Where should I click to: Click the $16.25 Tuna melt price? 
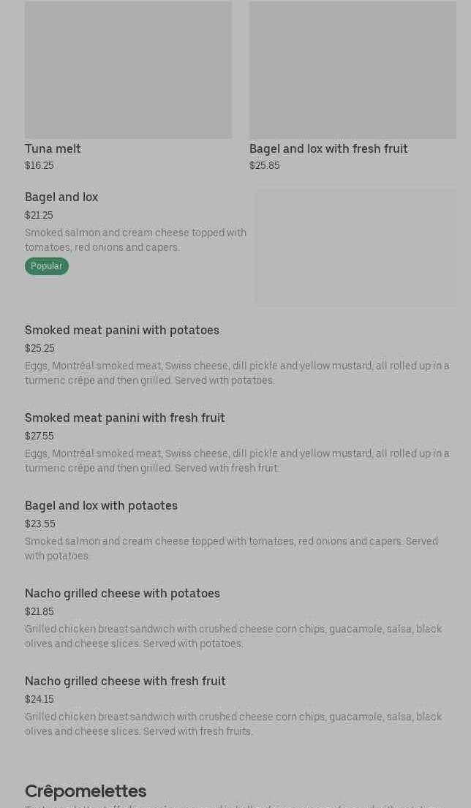39,166
